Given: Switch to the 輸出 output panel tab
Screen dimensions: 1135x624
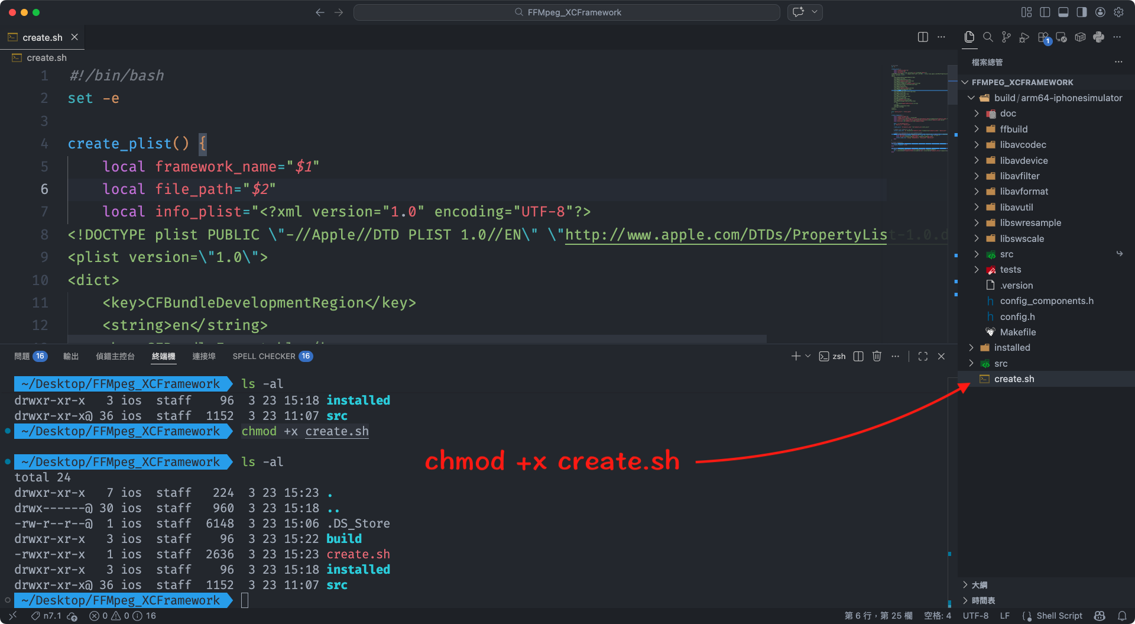Looking at the screenshot, I should pyautogui.click(x=71, y=356).
